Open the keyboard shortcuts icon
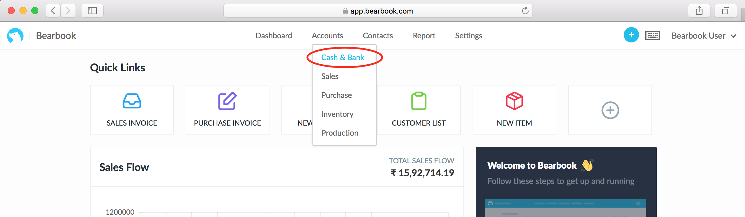 coord(652,35)
